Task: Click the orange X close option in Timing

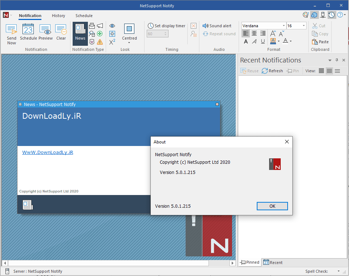Action: tap(194, 26)
